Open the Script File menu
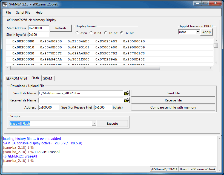The height and width of the screenshot is (175, 224). pos(23,13)
